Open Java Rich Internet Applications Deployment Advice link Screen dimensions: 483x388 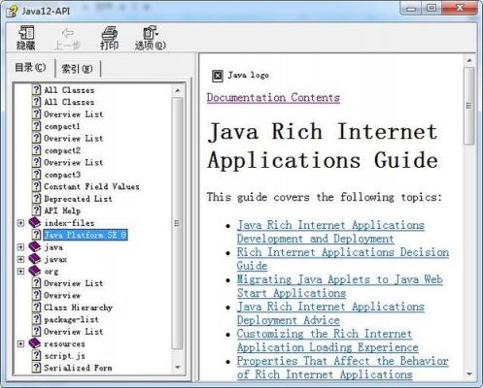pyautogui.click(x=330, y=313)
